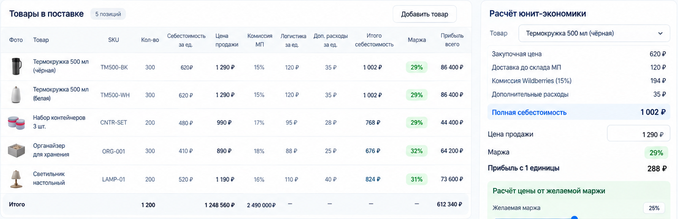Click the 32% margin badge for ORG-001
Image resolution: width=678 pixels, height=219 pixels.
click(417, 151)
